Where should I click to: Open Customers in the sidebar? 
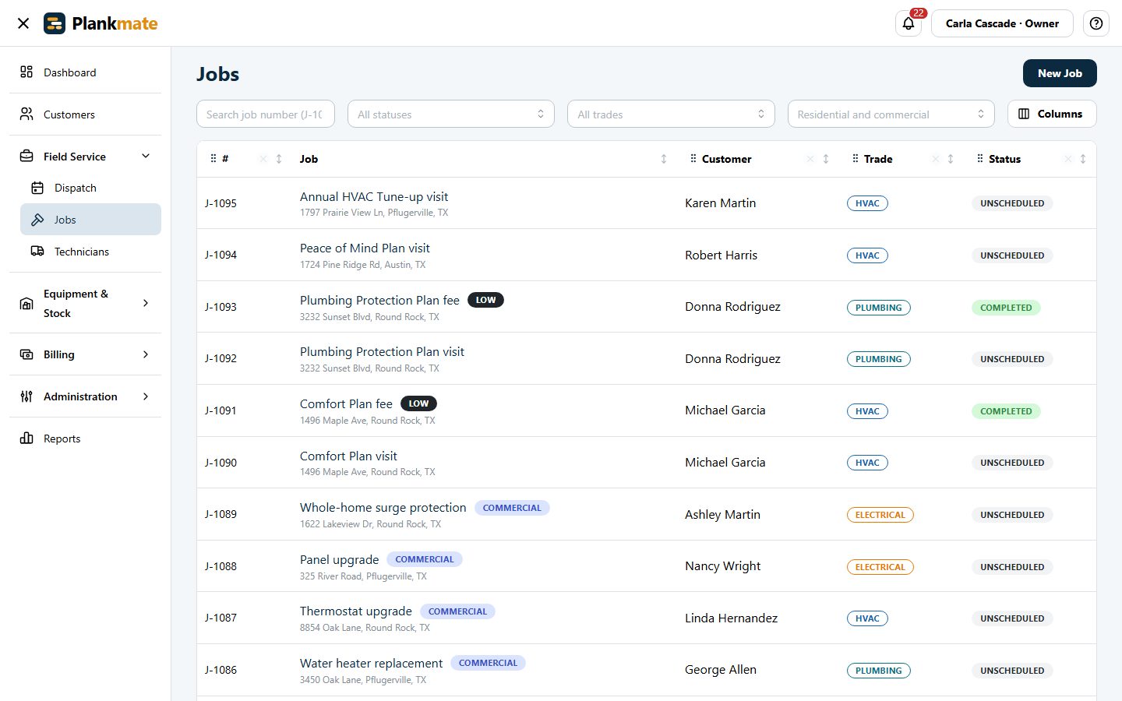85,114
